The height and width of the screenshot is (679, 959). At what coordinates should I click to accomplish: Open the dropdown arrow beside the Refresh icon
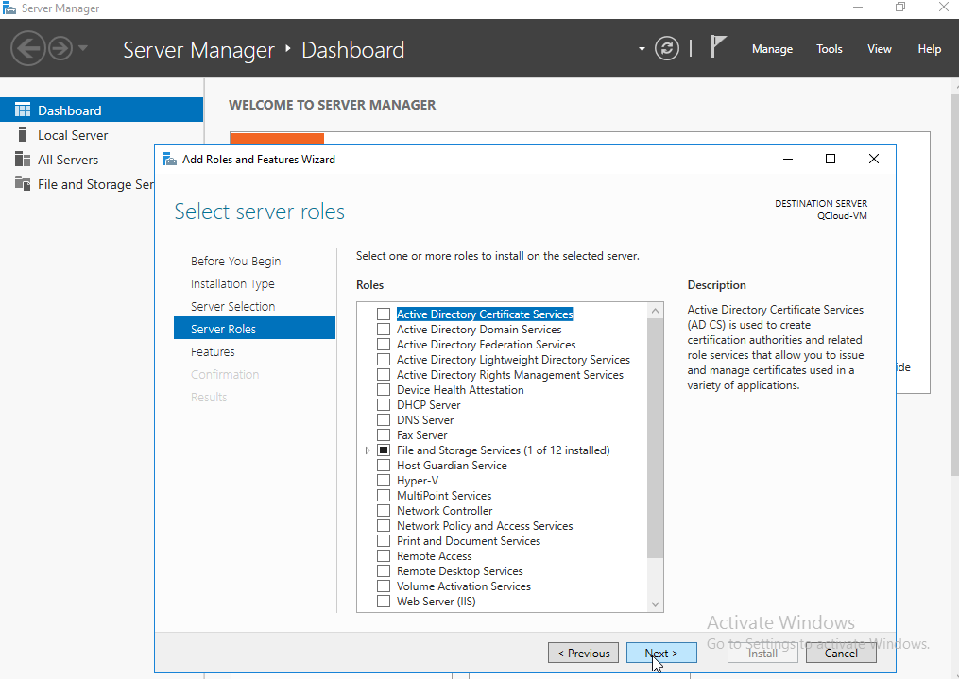(642, 49)
